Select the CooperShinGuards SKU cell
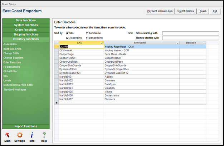Image resolution: width=224 pixels, height=146 pixels. [81, 66]
